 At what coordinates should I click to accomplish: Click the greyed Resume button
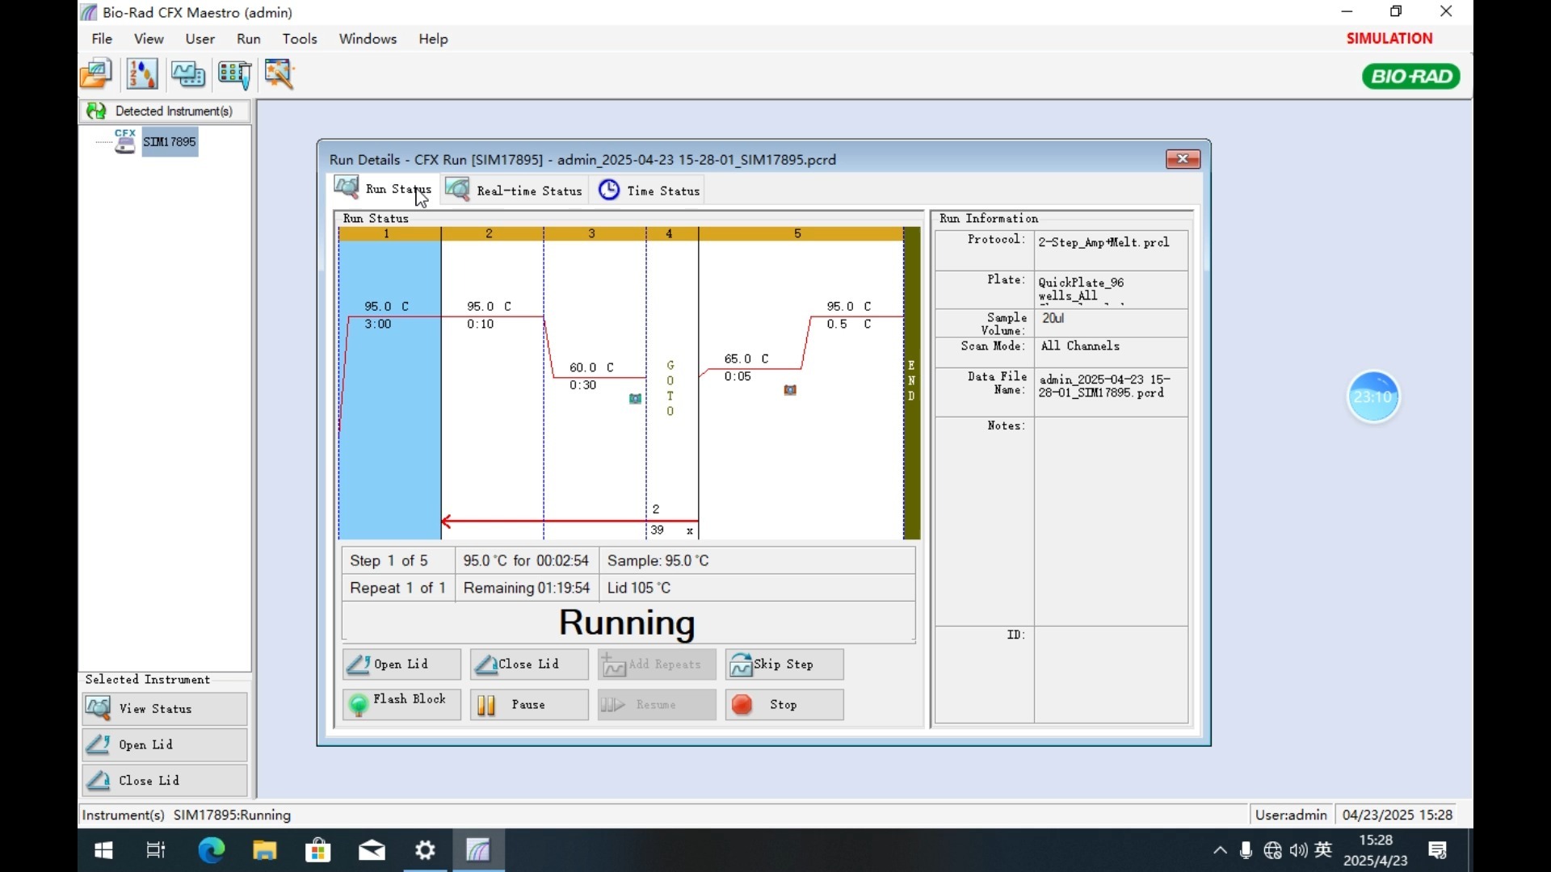tap(657, 704)
